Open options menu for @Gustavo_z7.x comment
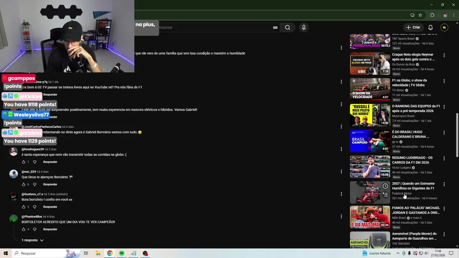The height and width of the screenshot is (258, 459). tap(341, 194)
